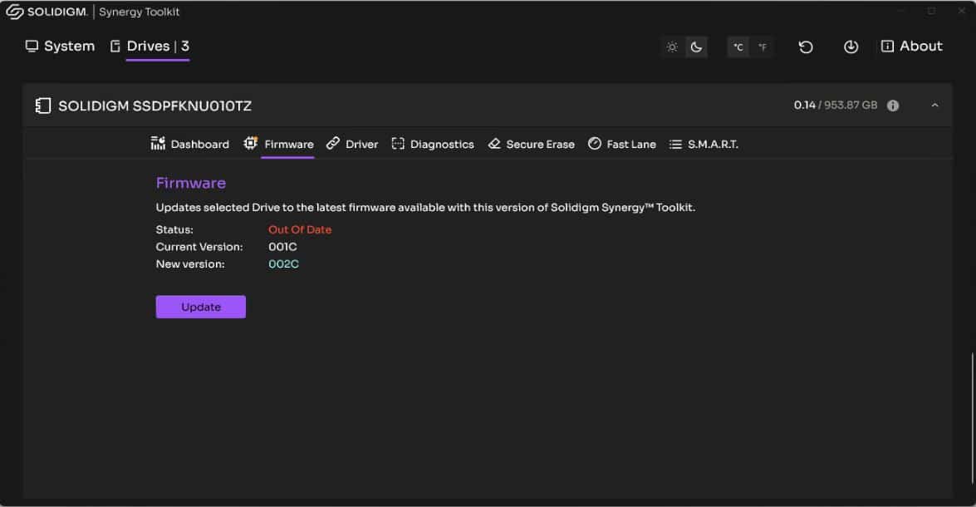This screenshot has height=507, width=976.
Task: Click new version value 002C
Action: (x=283, y=264)
